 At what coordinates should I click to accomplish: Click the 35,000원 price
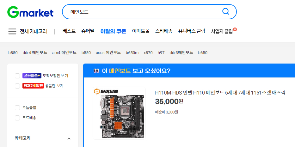click(169, 102)
